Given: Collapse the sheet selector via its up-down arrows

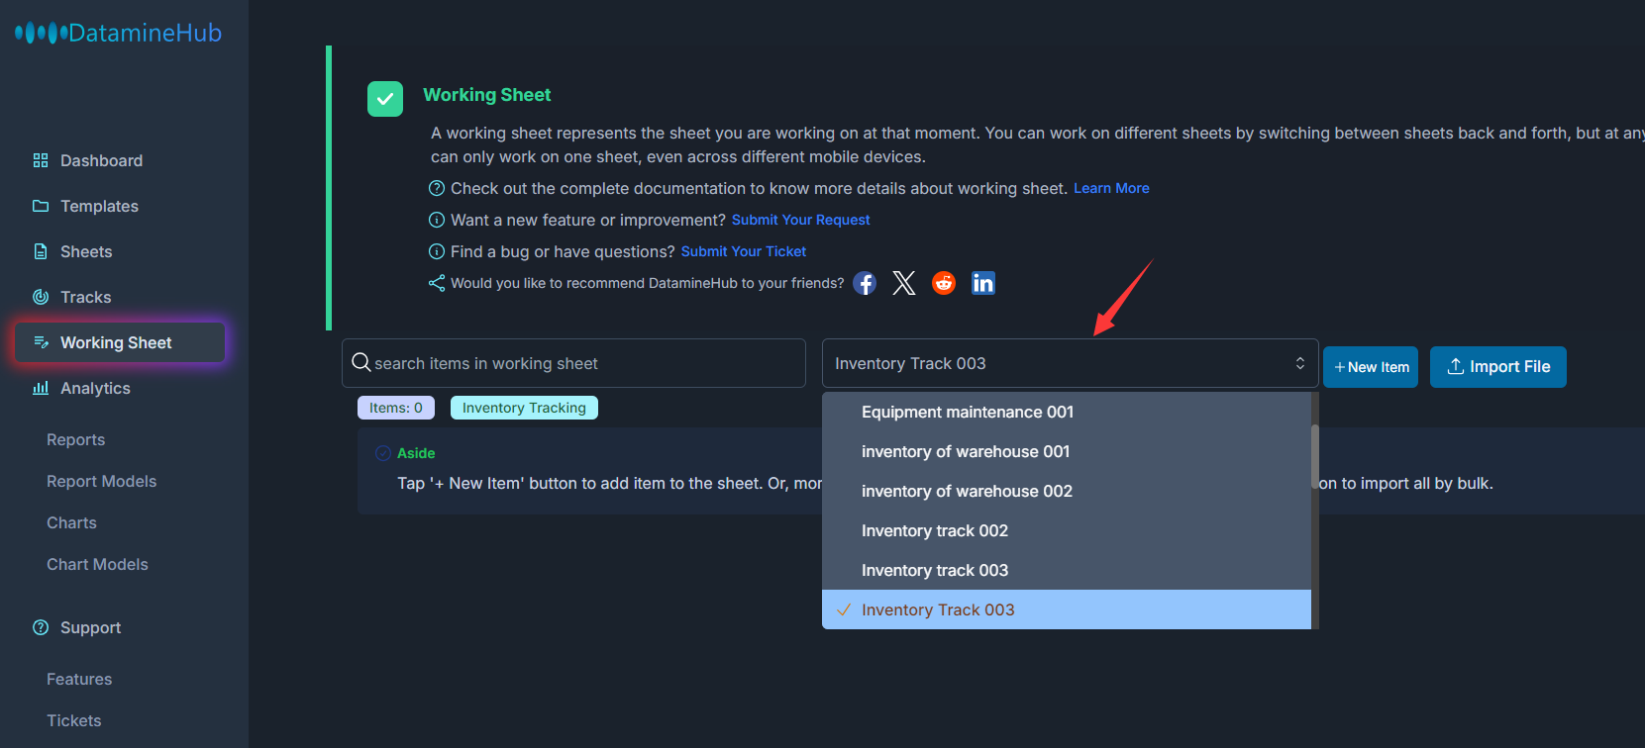Looking at the screenshot, I should (x=1300, y=363).
